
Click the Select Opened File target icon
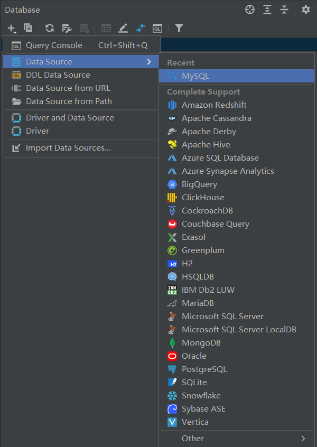(250, 10)
